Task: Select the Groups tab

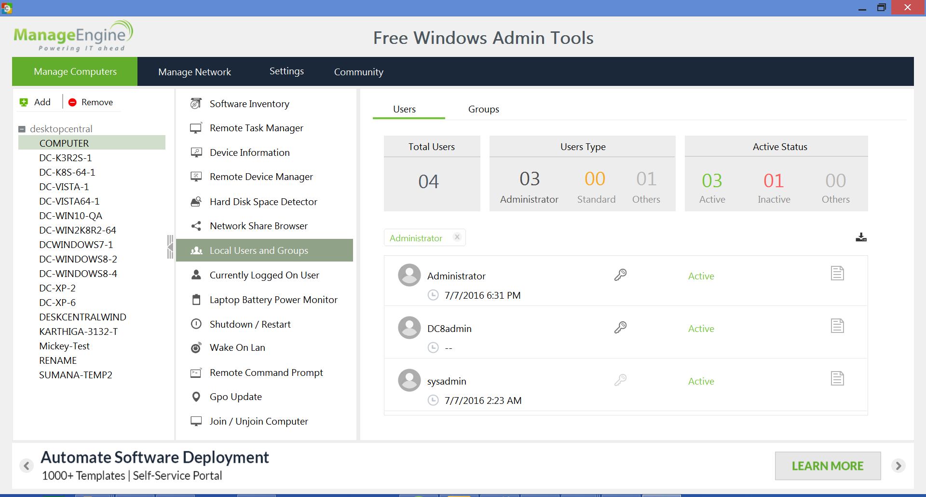Action: (x=483, y=109)
